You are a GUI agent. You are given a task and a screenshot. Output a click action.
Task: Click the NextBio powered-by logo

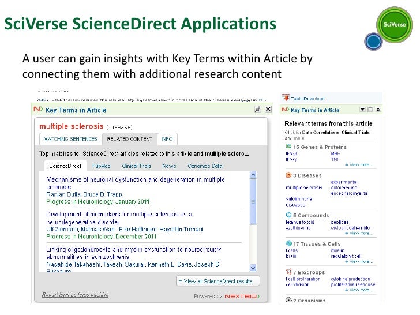[x=242, y=297]
